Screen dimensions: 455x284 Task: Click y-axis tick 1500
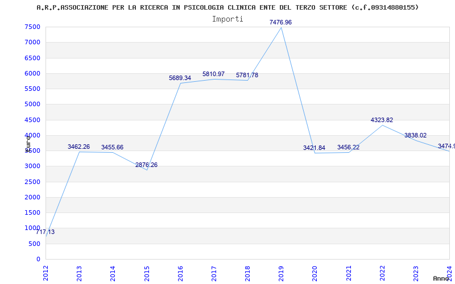click(32, 212)
